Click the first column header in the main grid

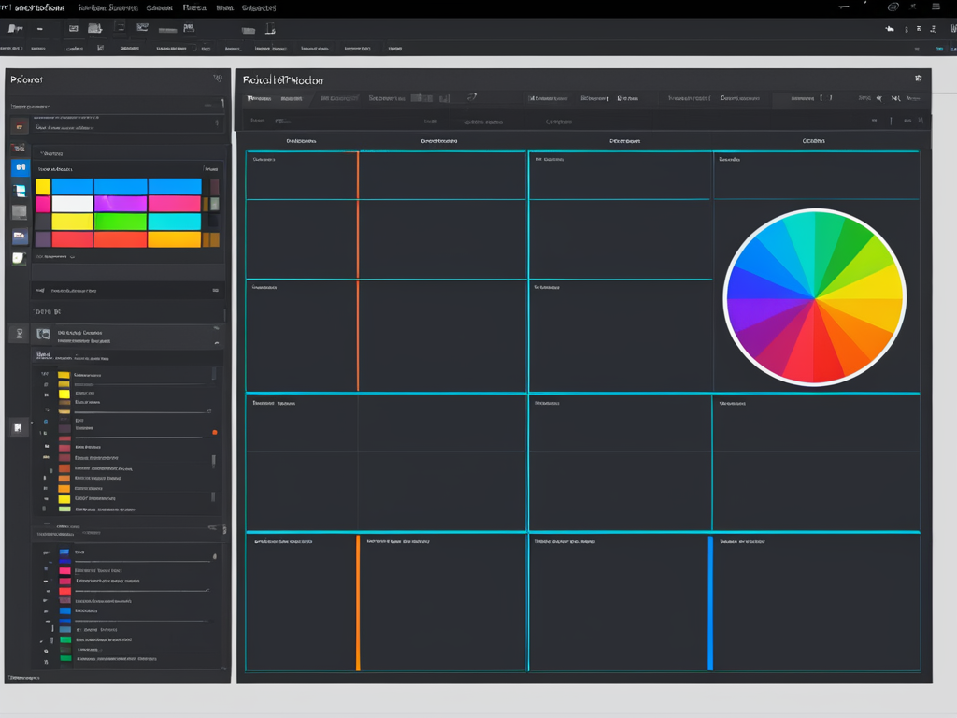(301, 141)
